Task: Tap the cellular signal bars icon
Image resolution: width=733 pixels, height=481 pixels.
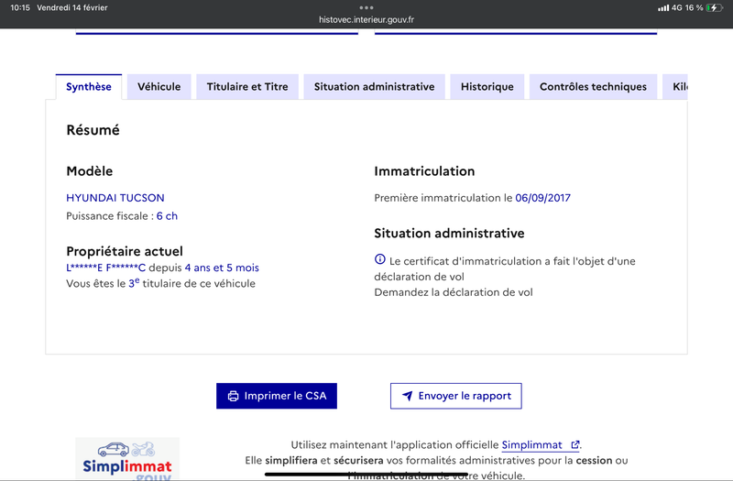Action: [x=662, y=8]
